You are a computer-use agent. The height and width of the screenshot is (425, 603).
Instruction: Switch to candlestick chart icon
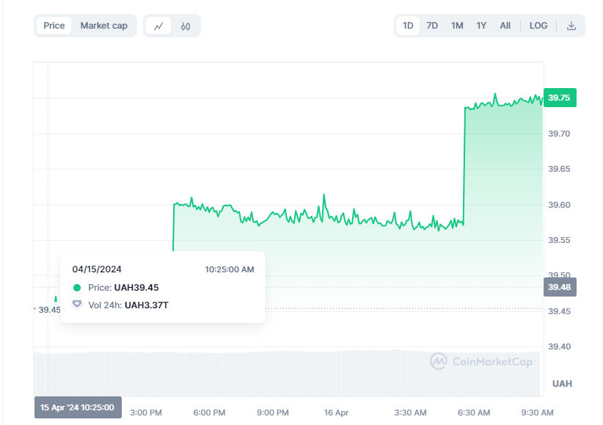pos(186,26)
